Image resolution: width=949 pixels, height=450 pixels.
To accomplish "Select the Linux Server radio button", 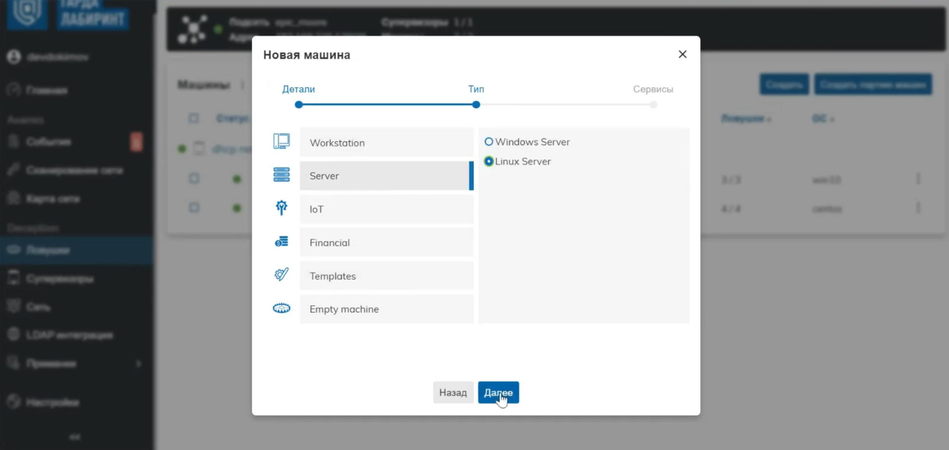I will click(488, 161).
